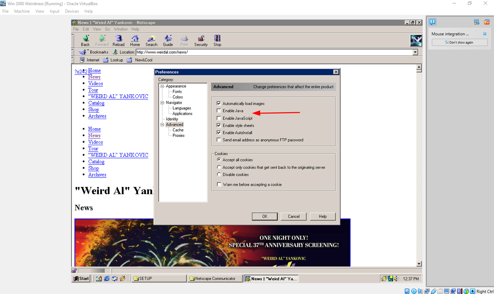Select Applications in category tree
494x294 pixels.
[182, 114]
